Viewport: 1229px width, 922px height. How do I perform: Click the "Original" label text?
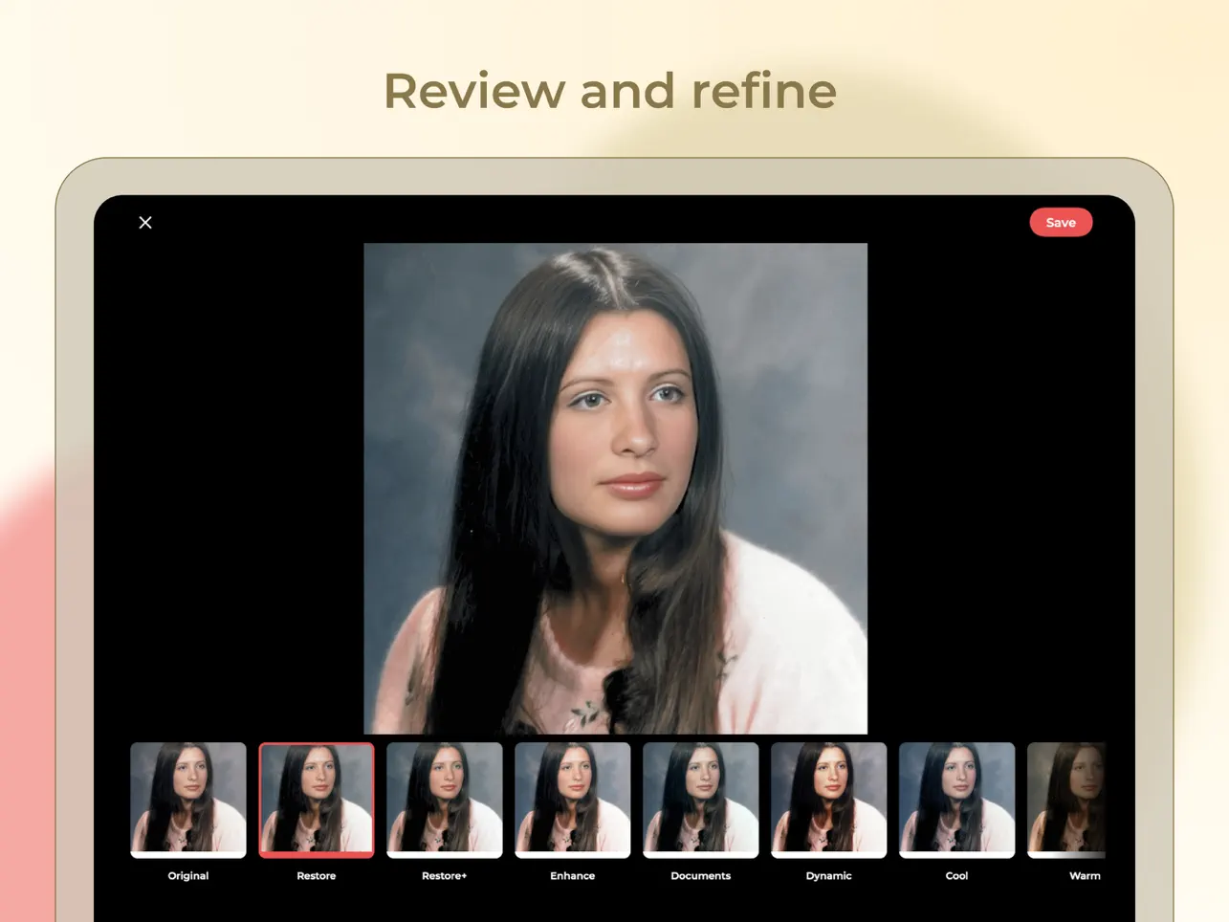click(188, 876)
